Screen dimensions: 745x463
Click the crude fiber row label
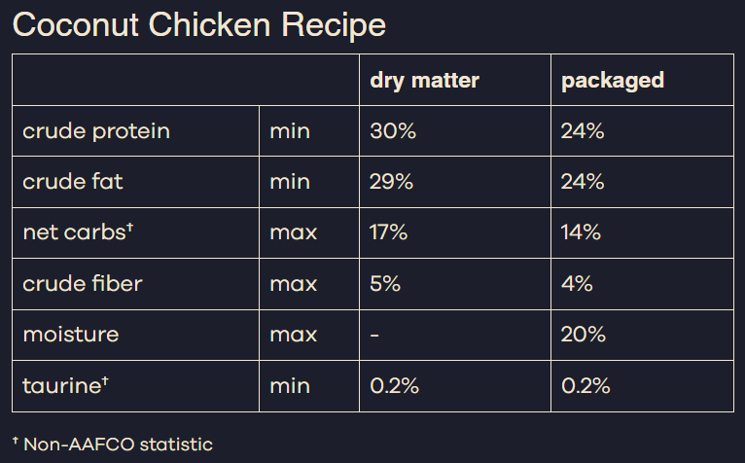(x=83, y=283)
